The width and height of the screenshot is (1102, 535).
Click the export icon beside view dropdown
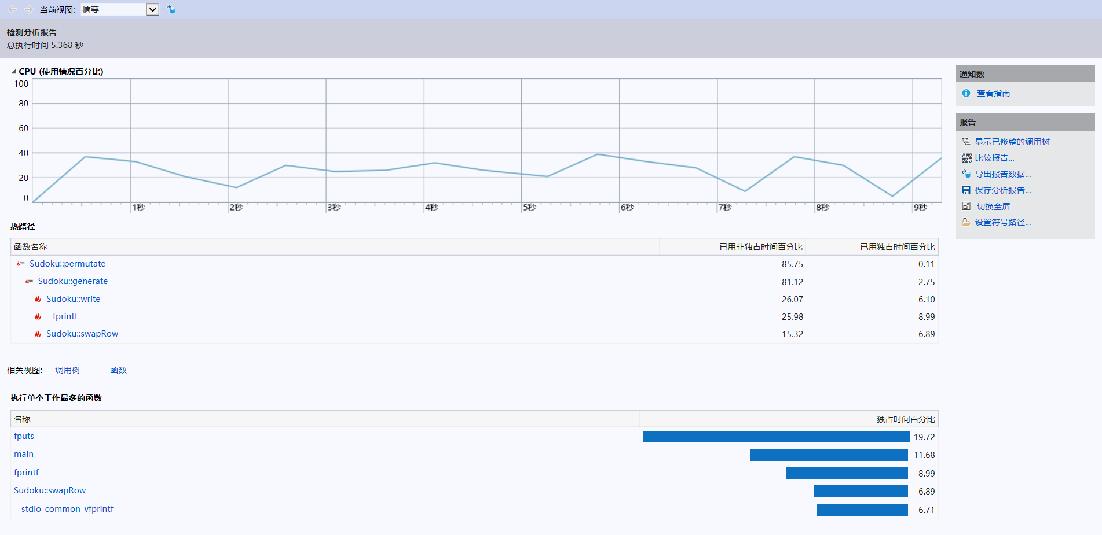171,9
